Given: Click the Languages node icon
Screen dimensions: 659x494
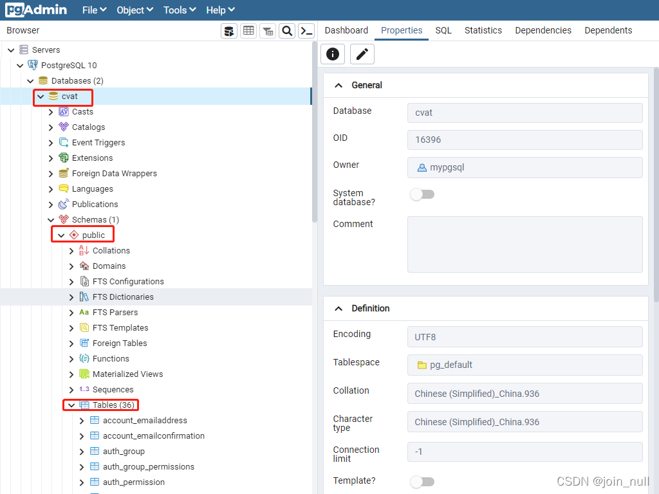Looking at the screenshot, I should tap(64, 188).
